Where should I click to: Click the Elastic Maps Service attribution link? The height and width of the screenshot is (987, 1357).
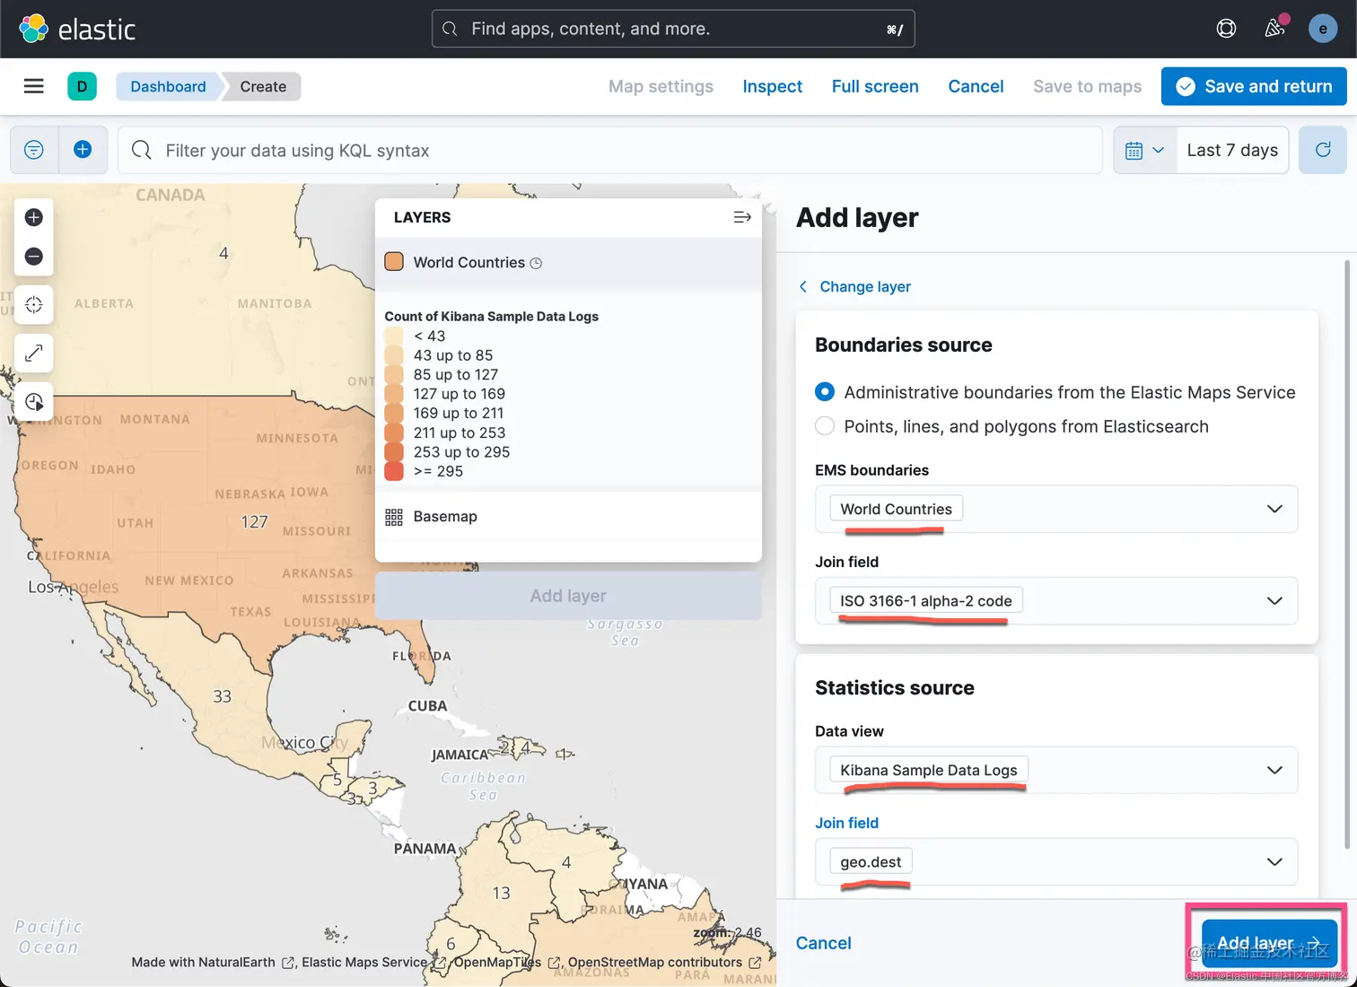click(364, 962)
